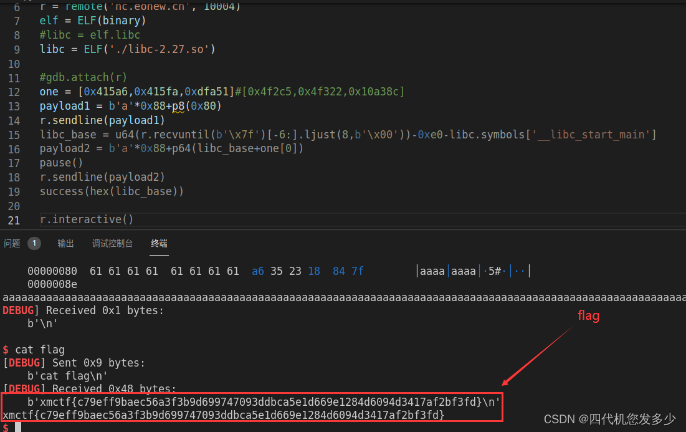Click the '#gdb.attach(r)' comment
This screenshot has height=432, width=686.
tap(83, 77)
